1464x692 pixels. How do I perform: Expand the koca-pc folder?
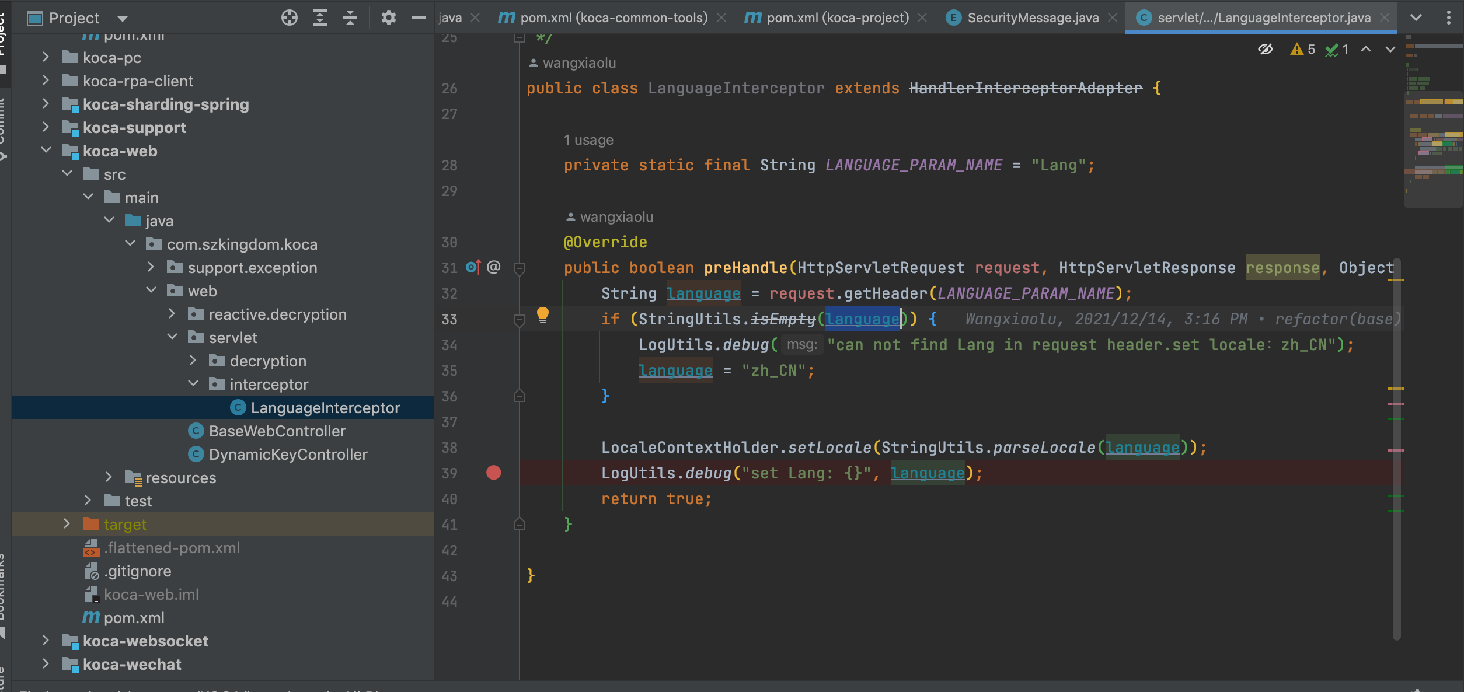coord(46,57)
